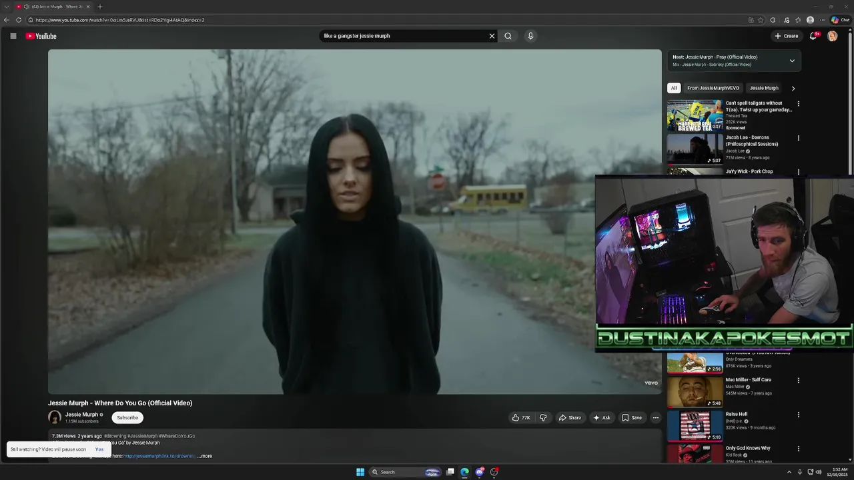Image resolution: width=854 pixels, height=480 pixels.
Task: Open options for Mac Miller Self Care
Action: point(798,381)
